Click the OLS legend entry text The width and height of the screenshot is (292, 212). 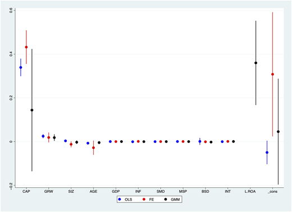(x=129, y=200)
